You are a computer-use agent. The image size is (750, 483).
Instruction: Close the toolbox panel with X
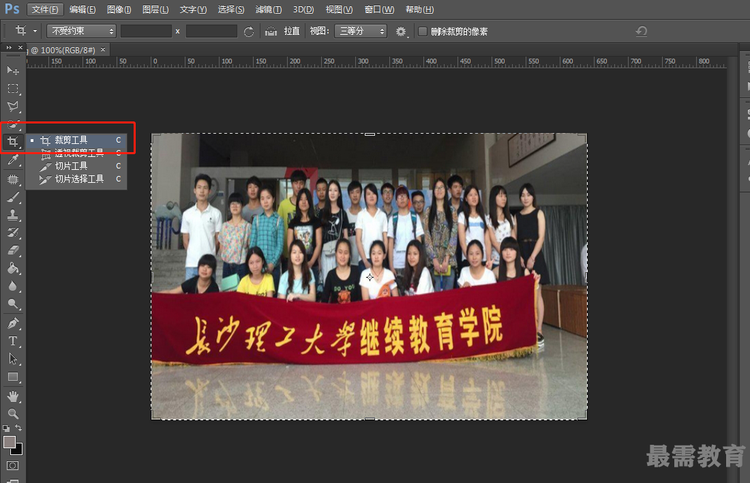[x=20, y=47]
